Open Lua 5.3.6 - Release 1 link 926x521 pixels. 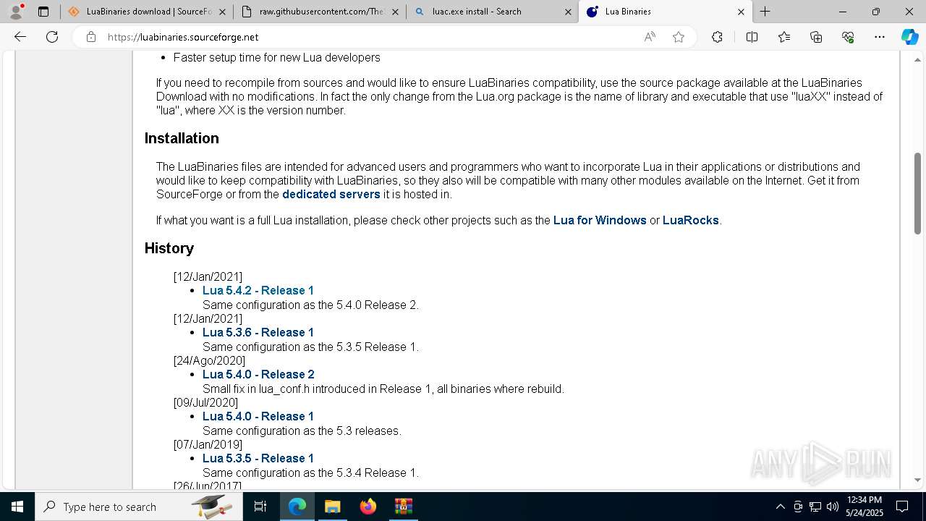click(x=258, y=332)
